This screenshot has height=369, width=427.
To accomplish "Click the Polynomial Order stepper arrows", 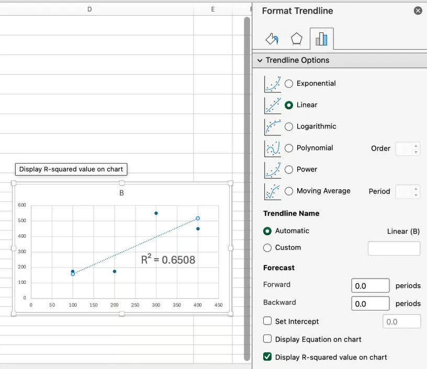I will click(416, 148).
